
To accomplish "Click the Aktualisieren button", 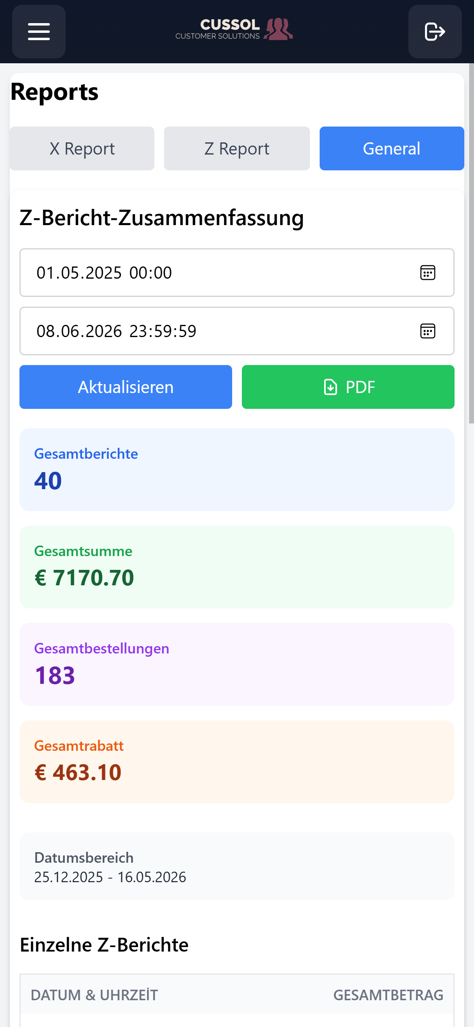I will coord(126,387).
